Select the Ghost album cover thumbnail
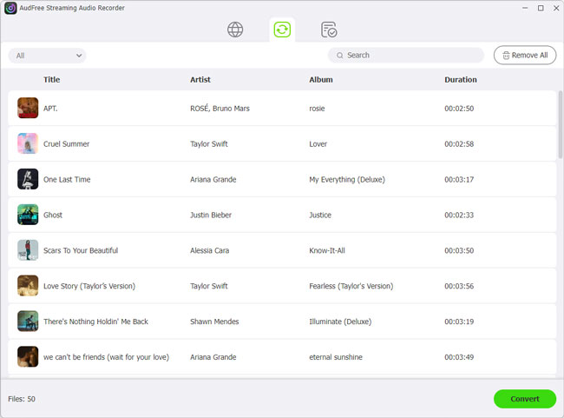This screenshot has width=564, height=418. 28,215
